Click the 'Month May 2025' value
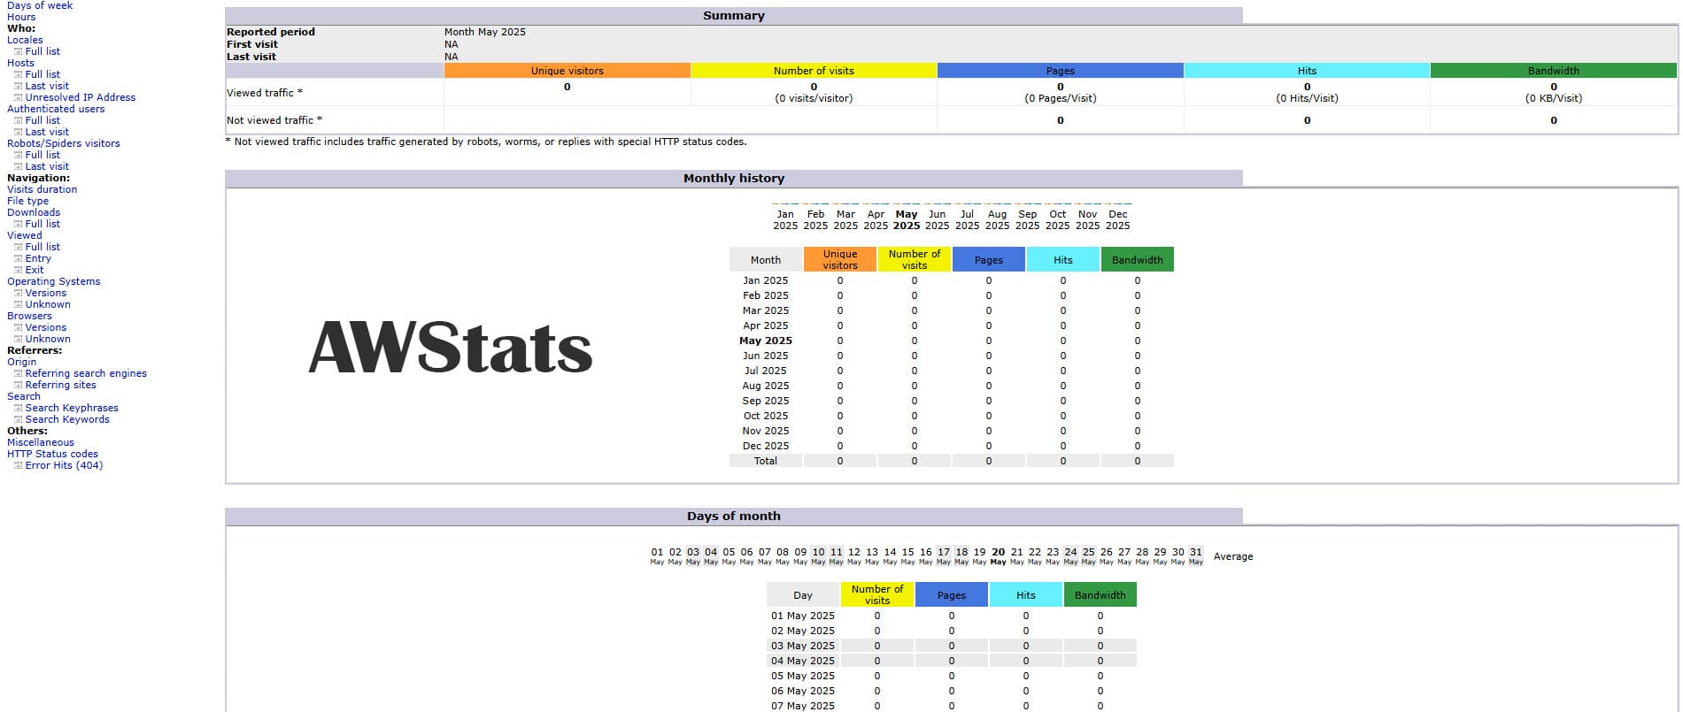Image resolution: width=1683 pixels, height=712 pixels. (485, 32)
